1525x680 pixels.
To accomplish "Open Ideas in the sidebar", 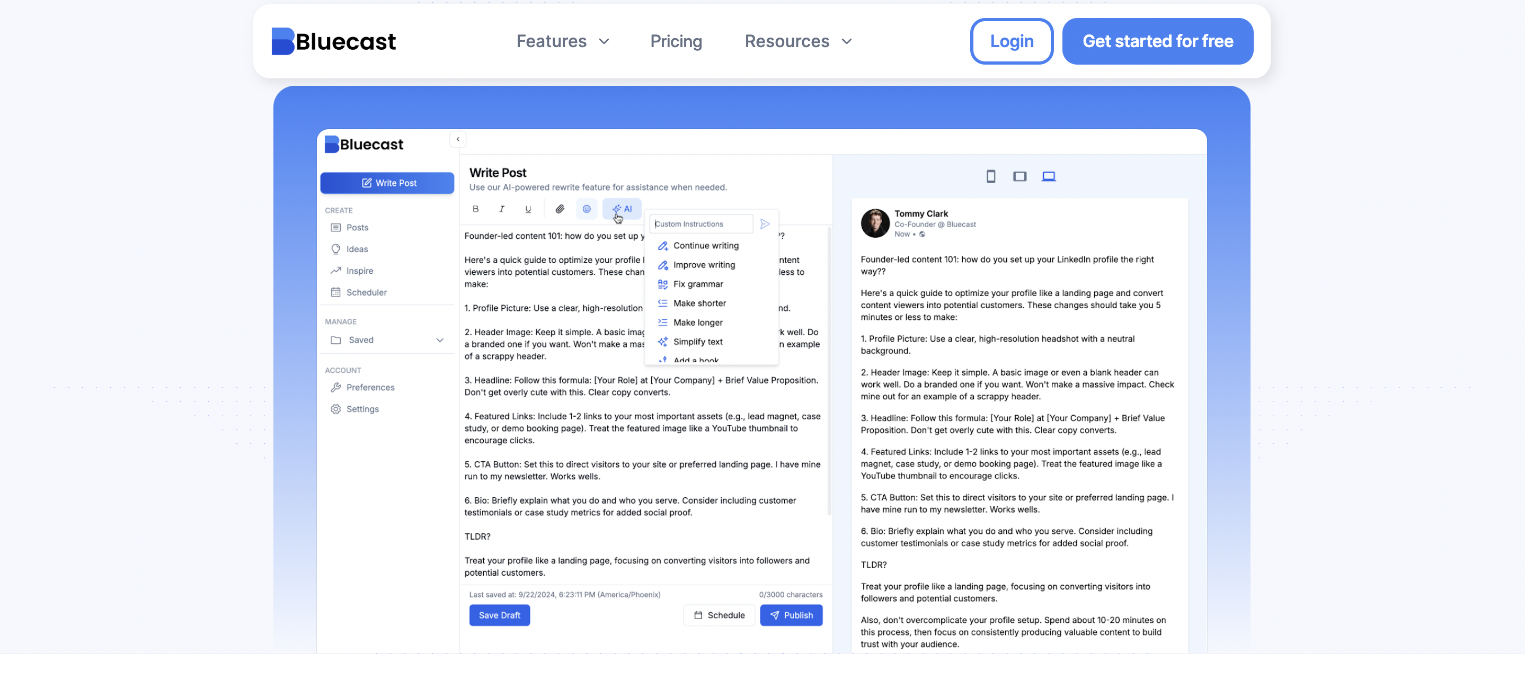I will (357, 249).
